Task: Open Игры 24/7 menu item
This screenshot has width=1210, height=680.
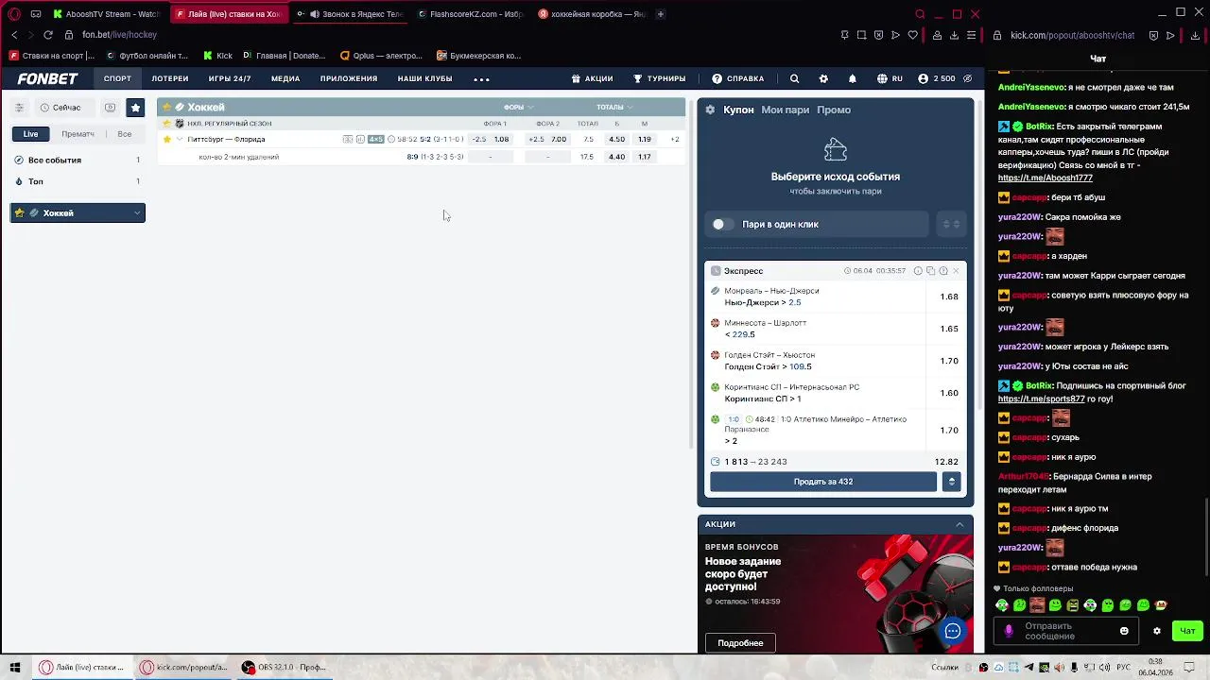Action: pyautogui.click(x=230, y=78)
